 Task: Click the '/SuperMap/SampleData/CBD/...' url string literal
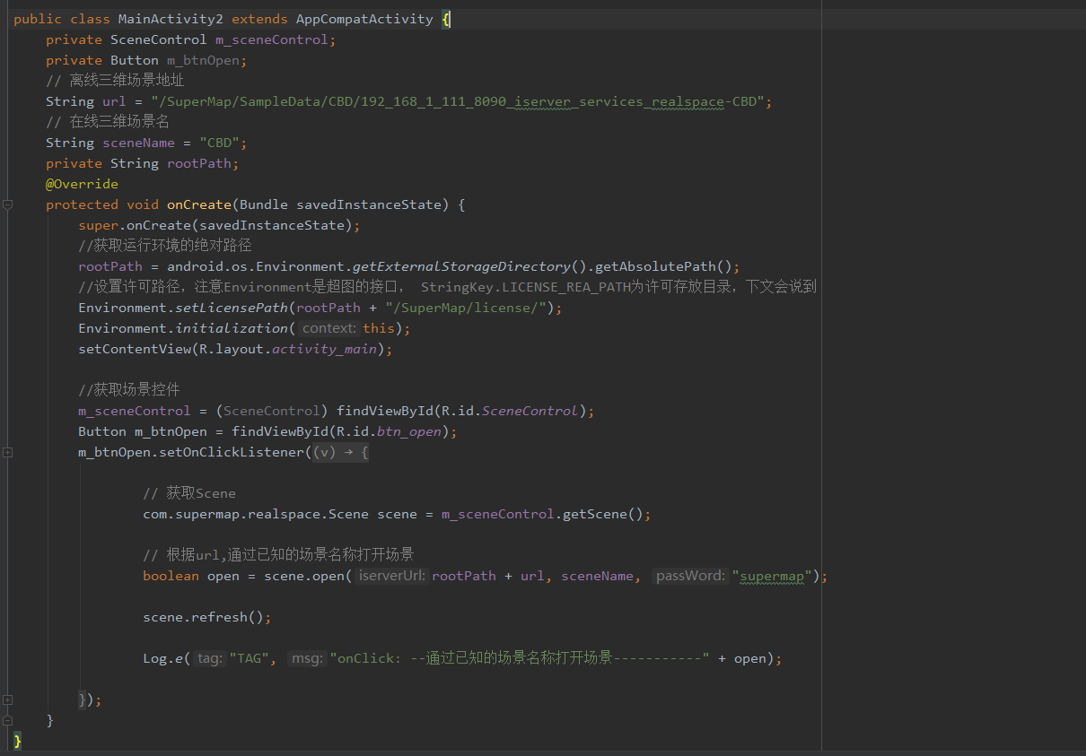point(458,101)
